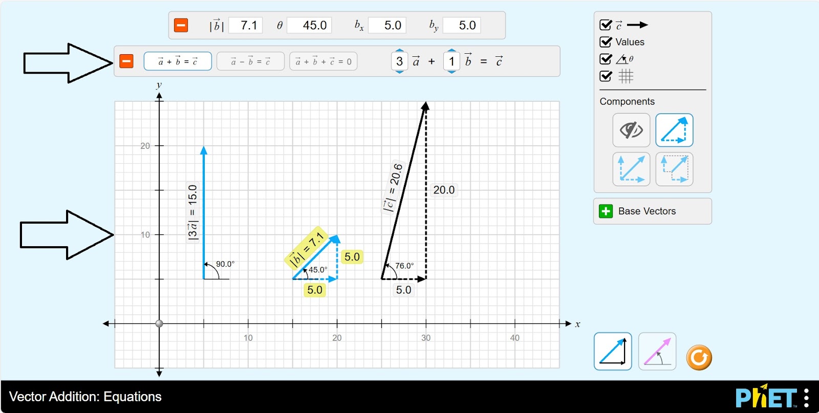The image size is (819, 413).
Task: Click the PhET logo
Action: click(x=766, y=397)
